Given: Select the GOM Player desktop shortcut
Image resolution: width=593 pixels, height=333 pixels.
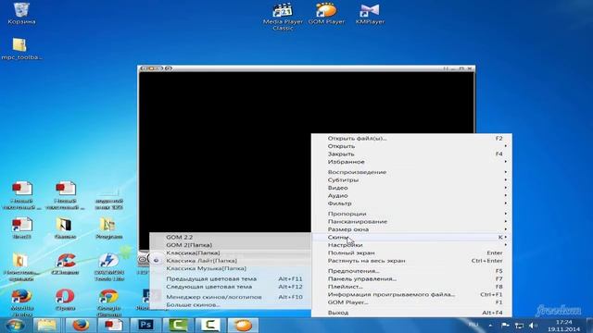Looking at the screenshot, I should coord(326,14).
